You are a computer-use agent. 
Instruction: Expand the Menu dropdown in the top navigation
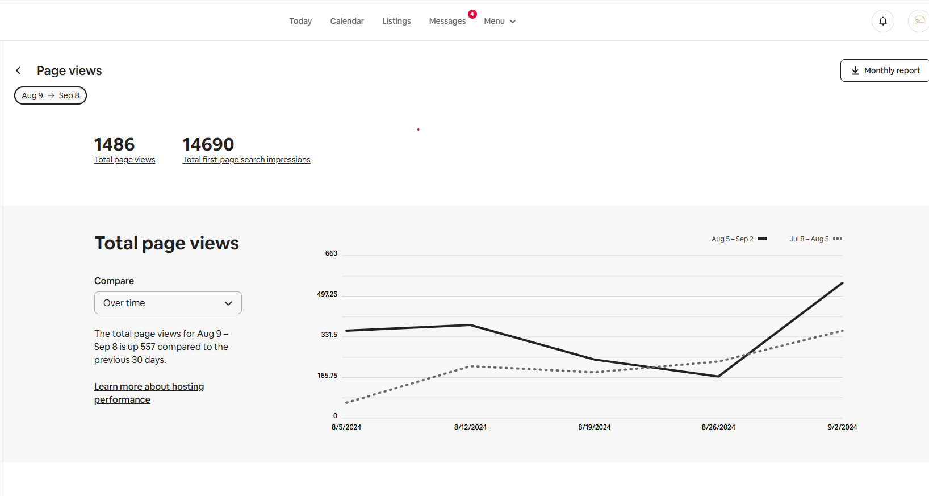(499, 21)
